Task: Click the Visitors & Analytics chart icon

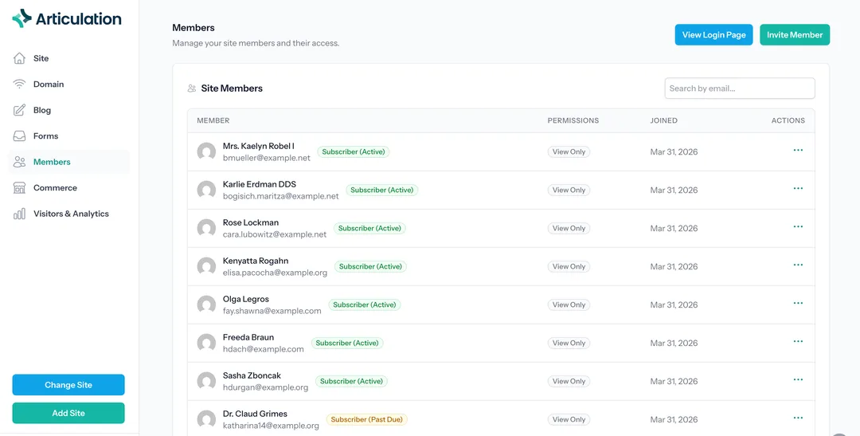Action: 20,214
